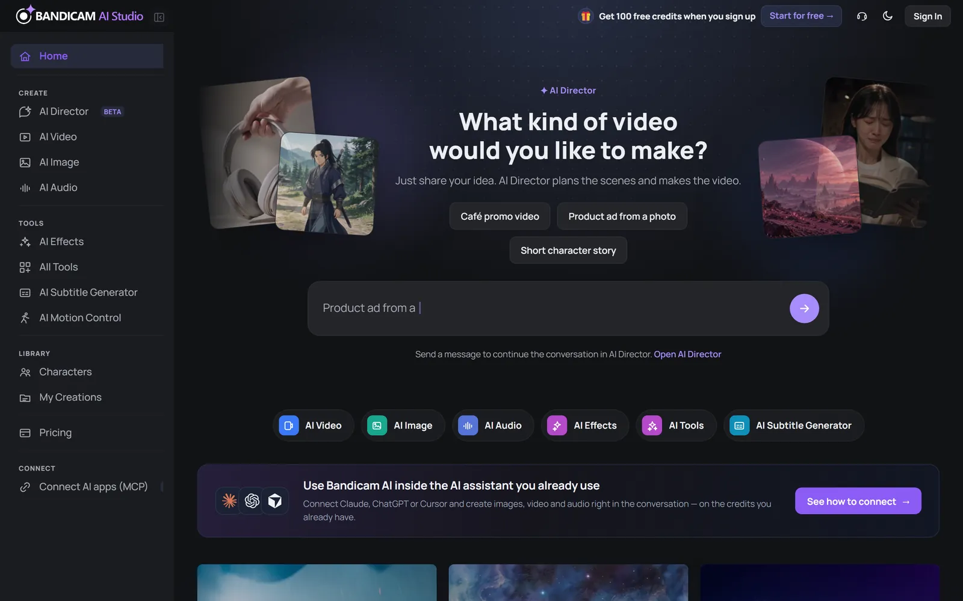Open AI Motion Control in the sidebar
The image size is (963, 601).
(87, 318)
